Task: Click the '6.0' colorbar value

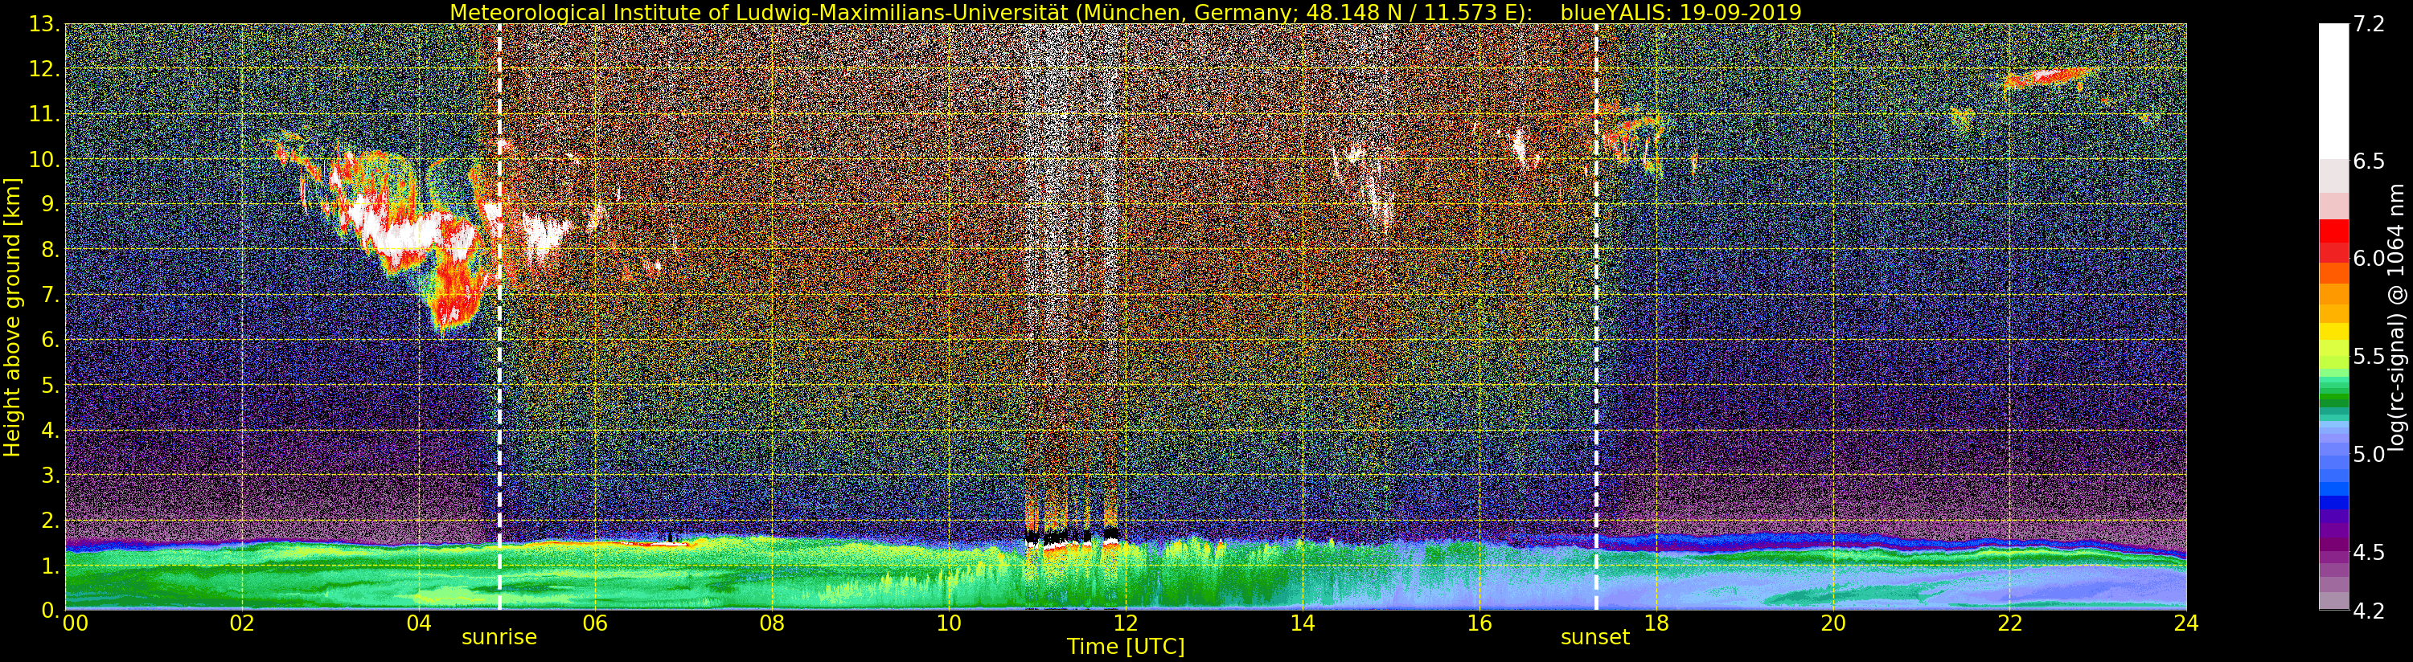Action: point(2369,259)
